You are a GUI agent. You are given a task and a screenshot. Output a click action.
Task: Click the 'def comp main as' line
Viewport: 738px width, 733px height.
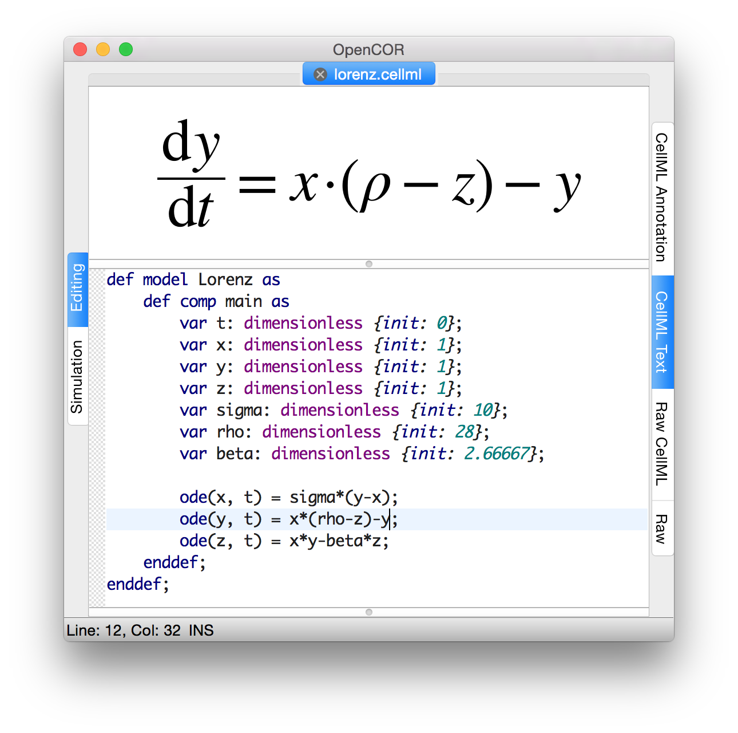216,301
